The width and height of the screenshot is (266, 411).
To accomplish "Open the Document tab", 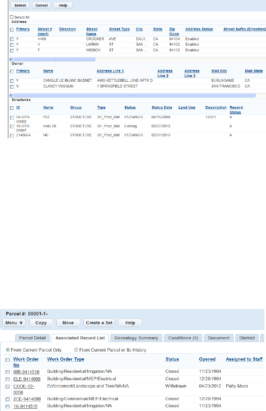I will [x=219, y=338].
